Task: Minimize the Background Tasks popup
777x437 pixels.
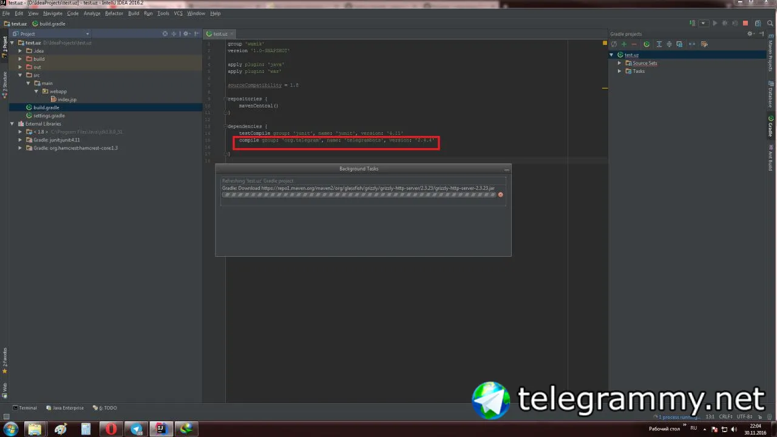Action: tap(506, 169)
